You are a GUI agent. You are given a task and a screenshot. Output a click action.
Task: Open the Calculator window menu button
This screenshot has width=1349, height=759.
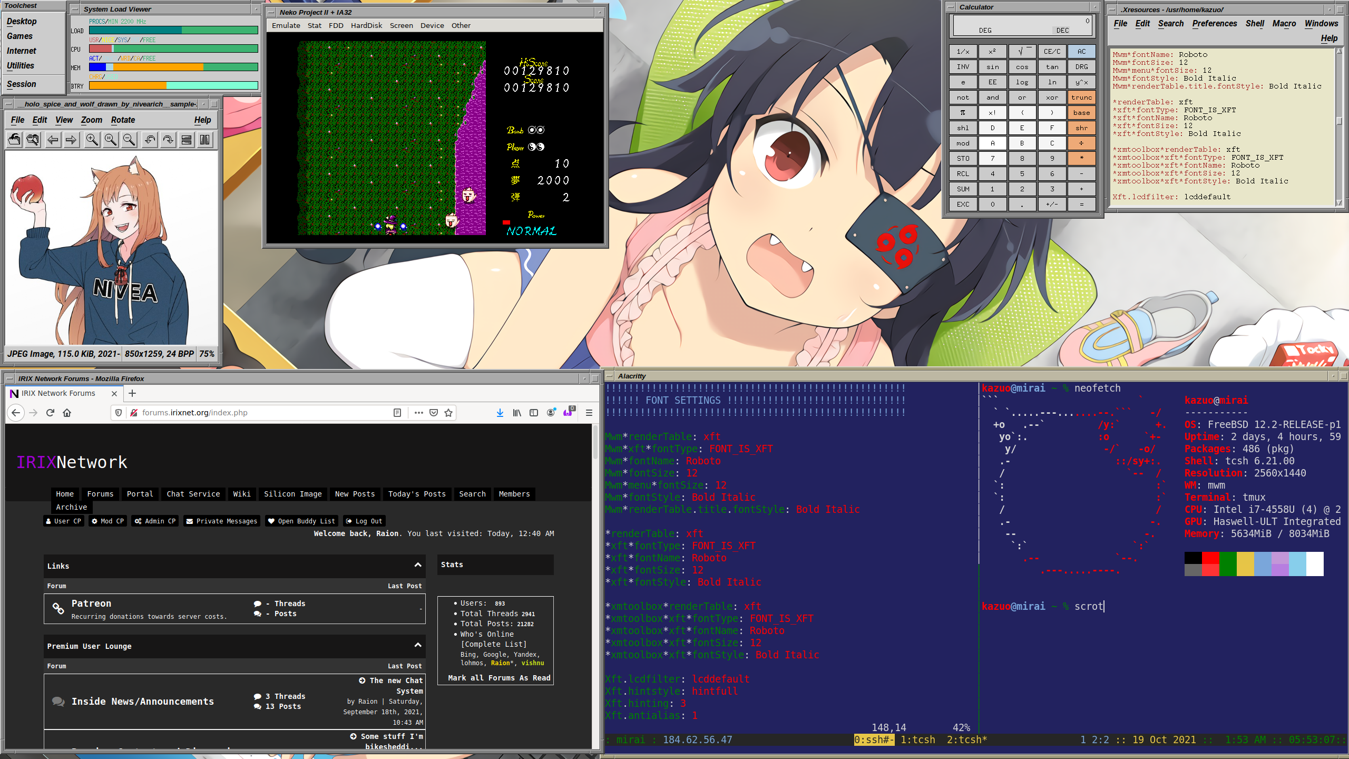click(x=951, y=7)
